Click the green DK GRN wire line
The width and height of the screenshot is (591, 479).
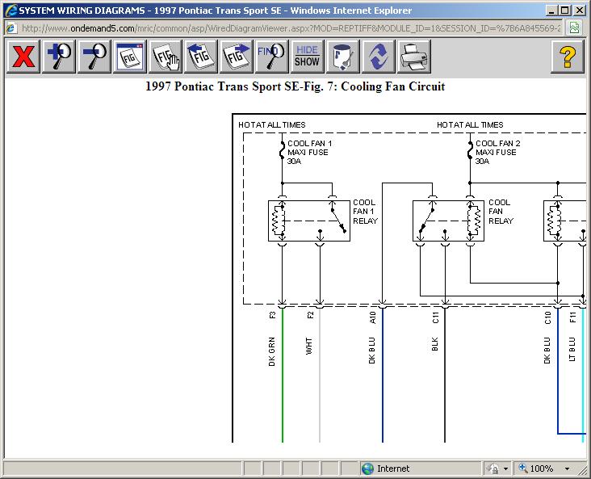click(283, 376)
